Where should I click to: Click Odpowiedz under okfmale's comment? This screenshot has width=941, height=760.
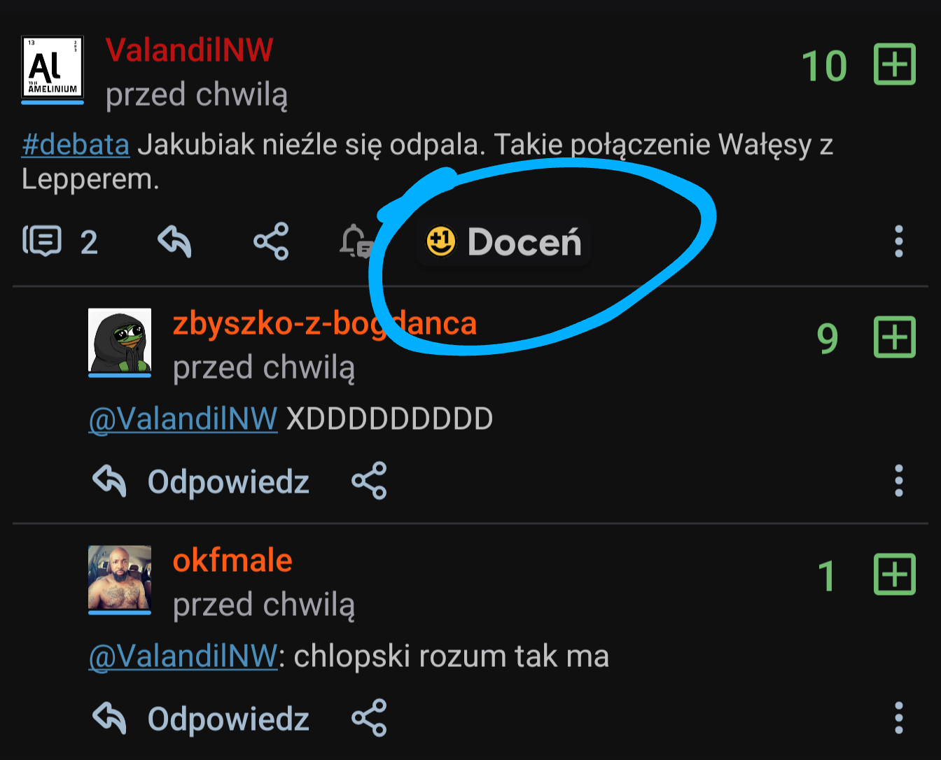[x=201, y=719]
